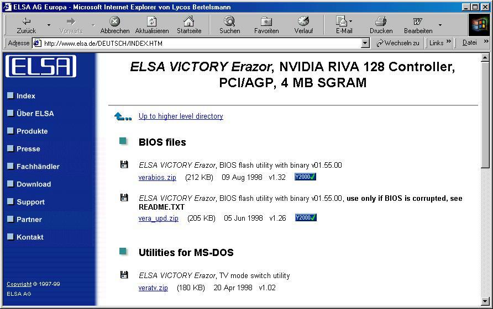The image size is (493, 309).
Task: Open the Vorwärts history dropdown arrow
Action: [93, 25]
